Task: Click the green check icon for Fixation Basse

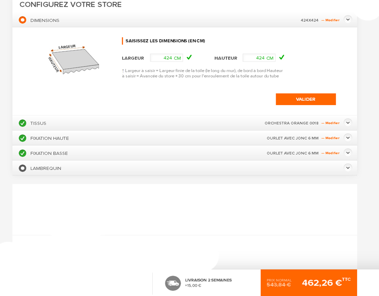Action: [x=22, y=153]
